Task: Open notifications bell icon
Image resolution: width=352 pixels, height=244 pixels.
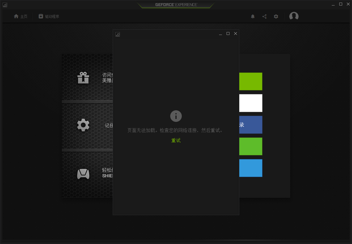Action: click(253, 16)
